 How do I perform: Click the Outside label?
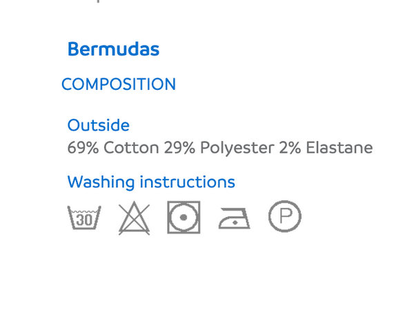(x=99, y=125)
